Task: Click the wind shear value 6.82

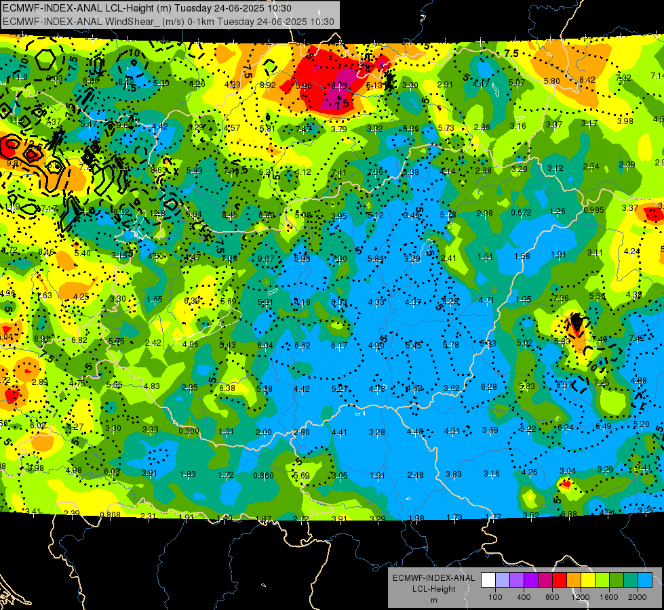Action: (79, 340)
